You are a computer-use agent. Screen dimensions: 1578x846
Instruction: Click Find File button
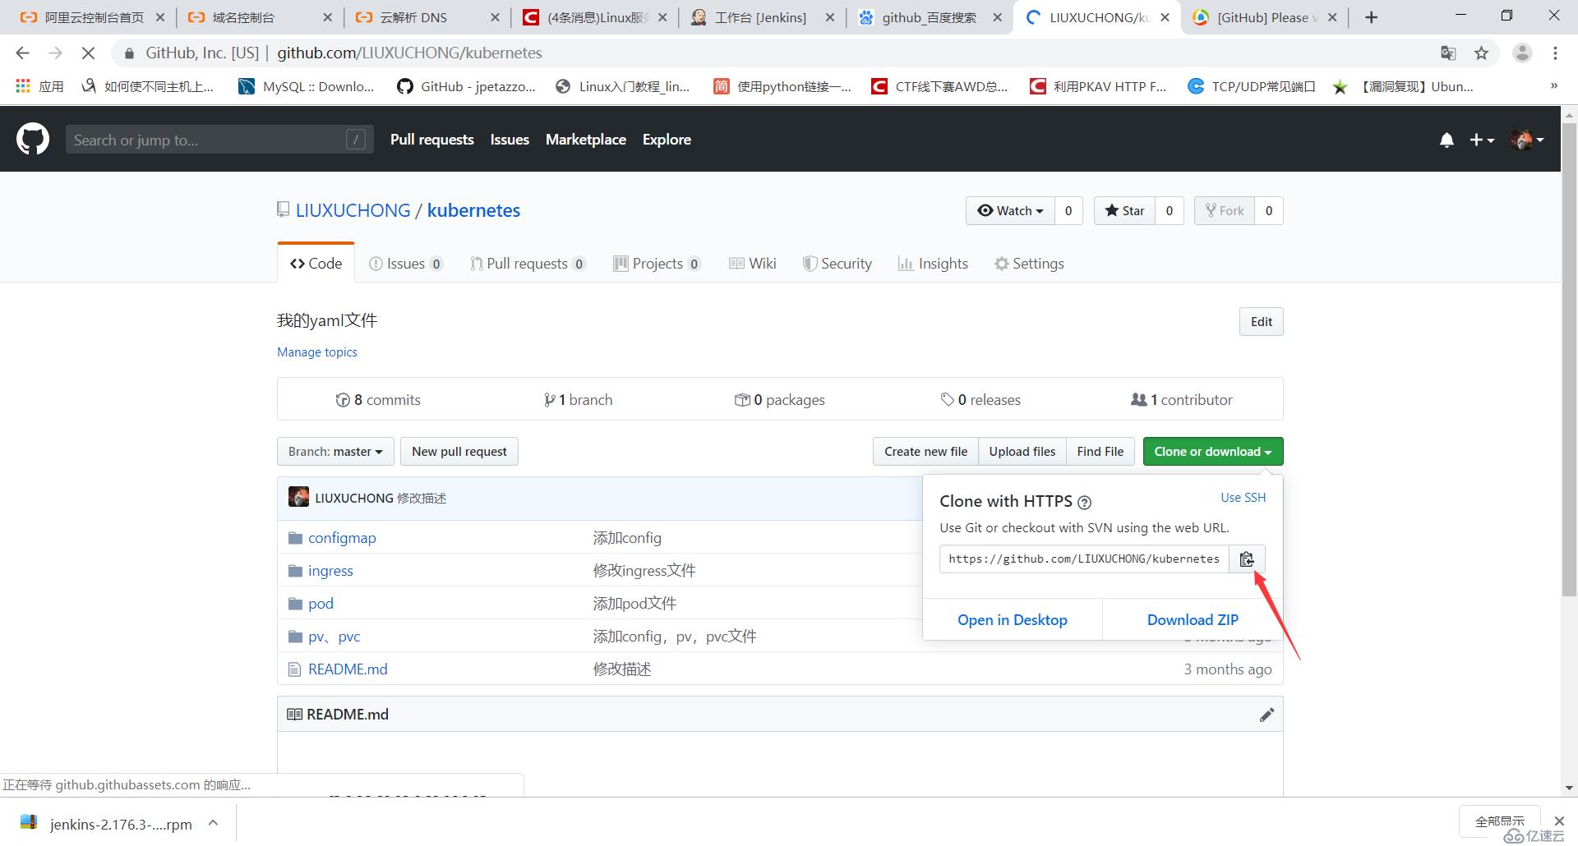point(1100,451)
